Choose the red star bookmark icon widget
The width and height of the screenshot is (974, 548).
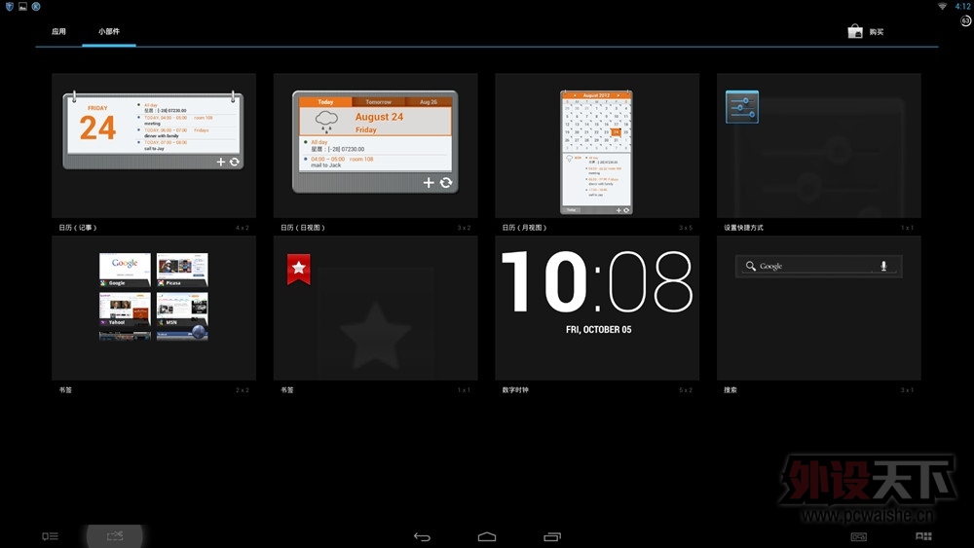pyautogui.click(x=299, y=269)
